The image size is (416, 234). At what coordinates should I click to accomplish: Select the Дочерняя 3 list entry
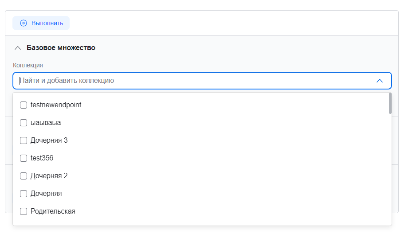pyautogui.click(x=49, y=140)
